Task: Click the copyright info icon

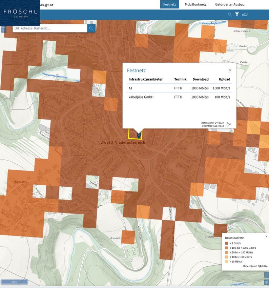Action: pos(266,282)
